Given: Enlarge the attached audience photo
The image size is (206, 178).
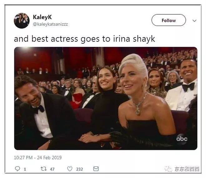Looking at the screenshot, I should click(105, 98).
